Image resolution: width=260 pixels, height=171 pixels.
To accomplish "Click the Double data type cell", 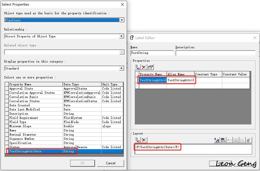I will tap(82, 126).
